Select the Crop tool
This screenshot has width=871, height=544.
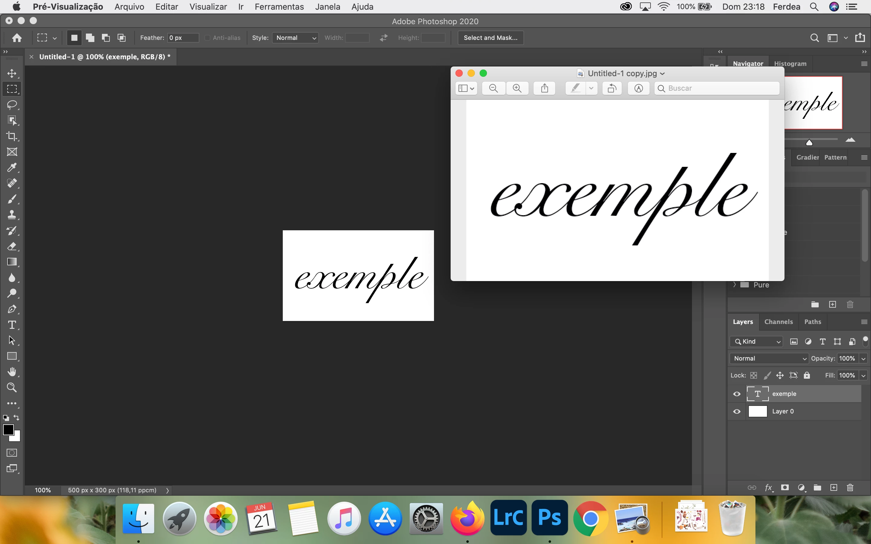point(12,136)
